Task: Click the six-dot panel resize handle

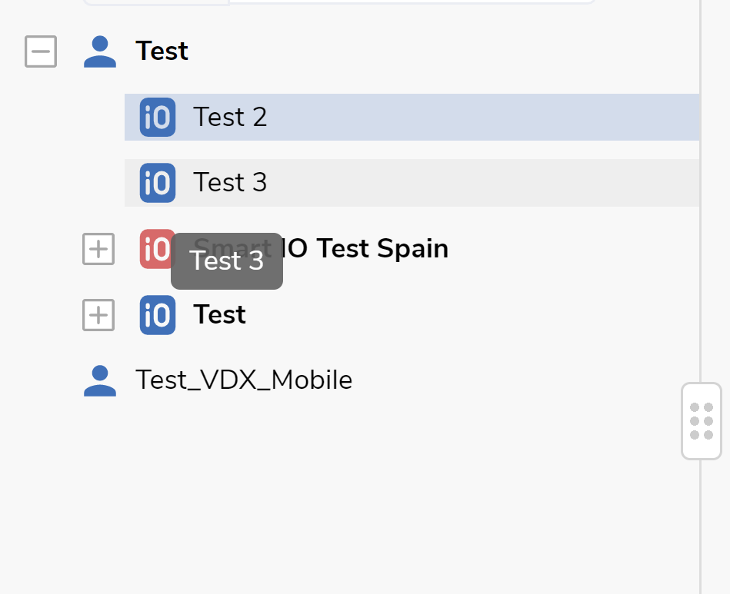Action: pos(701,421)
